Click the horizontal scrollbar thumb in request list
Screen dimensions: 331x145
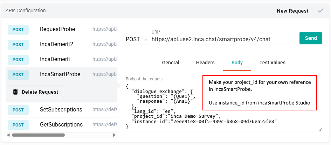[38, 135]
